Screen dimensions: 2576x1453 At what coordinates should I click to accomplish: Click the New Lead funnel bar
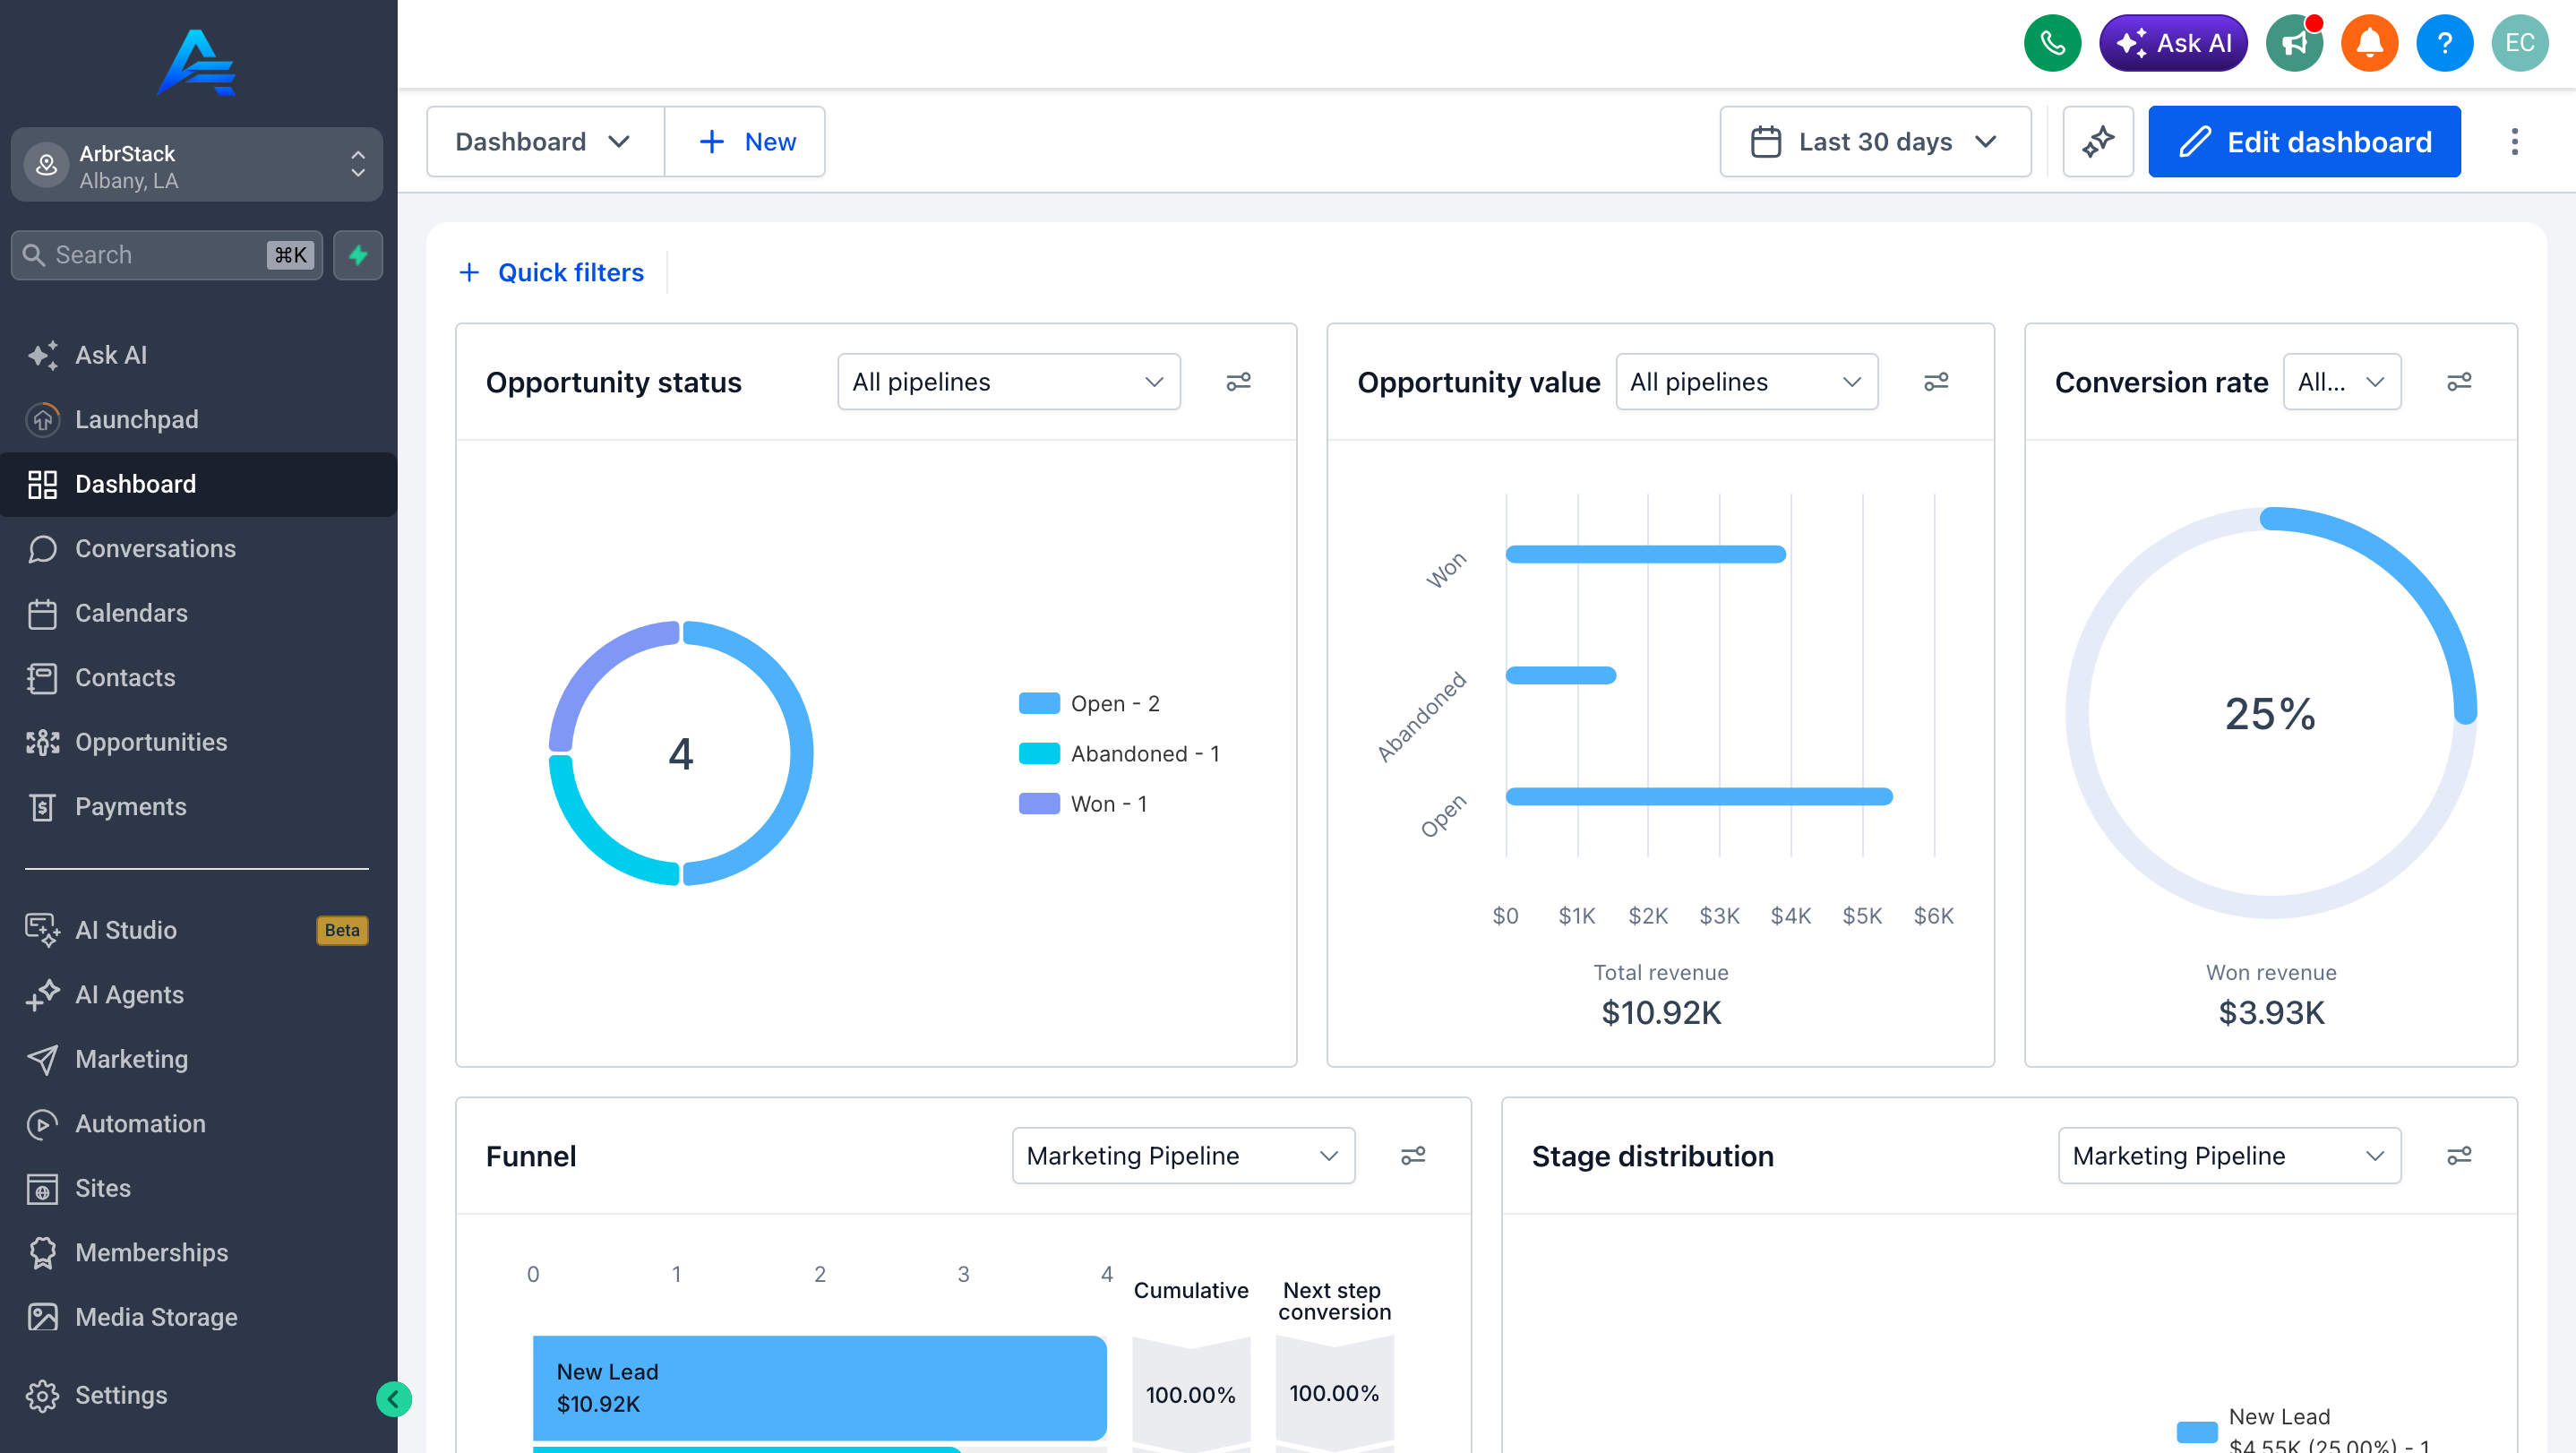point(819,1388)
